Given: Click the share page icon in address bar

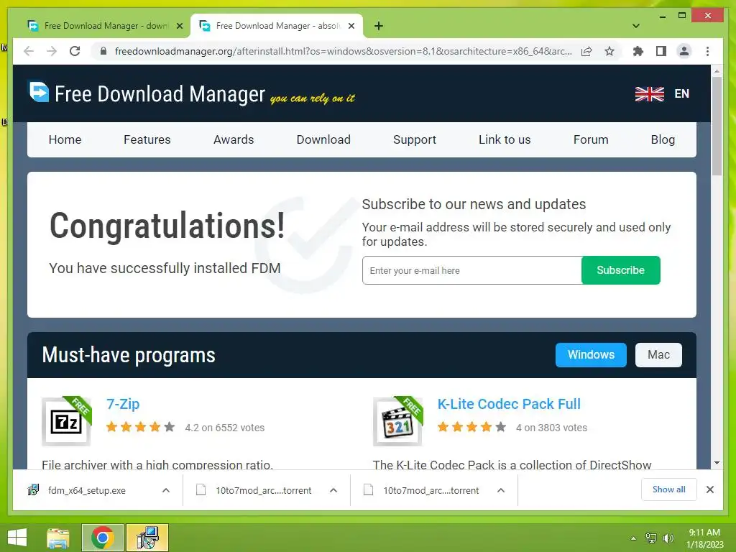Looking at the screenshot, I should click(x=586, y=51).
